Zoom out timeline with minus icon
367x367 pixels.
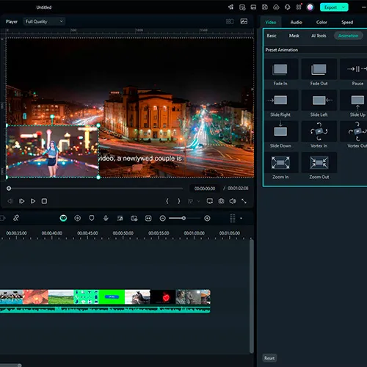(162, 218)
